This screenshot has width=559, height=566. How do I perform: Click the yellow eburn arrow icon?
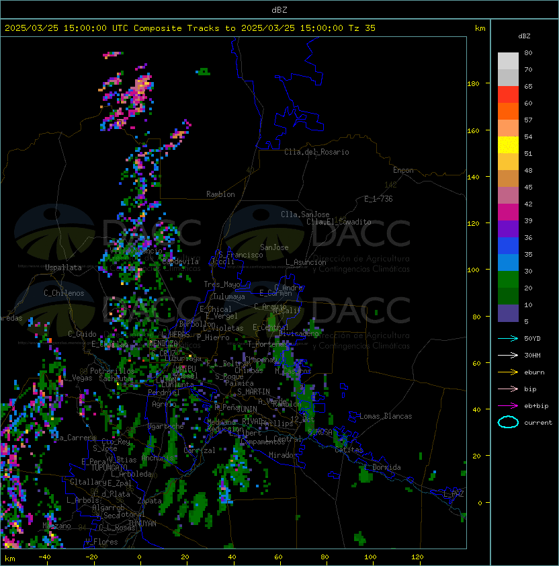point(508,372)
